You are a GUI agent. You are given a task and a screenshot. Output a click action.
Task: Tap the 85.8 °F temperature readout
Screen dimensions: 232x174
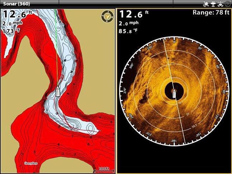click(x=130, y=31)
